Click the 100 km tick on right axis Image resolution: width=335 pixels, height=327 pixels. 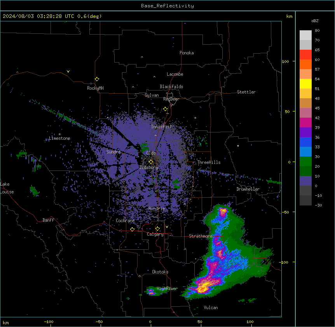[285, 61]
